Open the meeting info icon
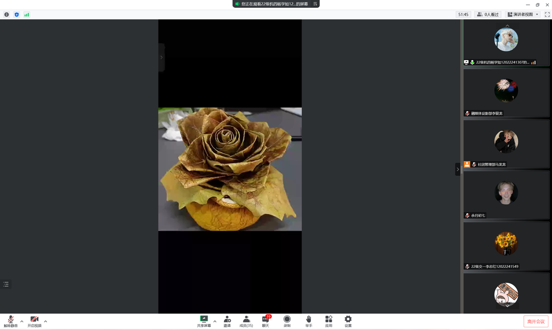Image resolution: width=552 pixels, height=330 pixels. coord(7,15)
